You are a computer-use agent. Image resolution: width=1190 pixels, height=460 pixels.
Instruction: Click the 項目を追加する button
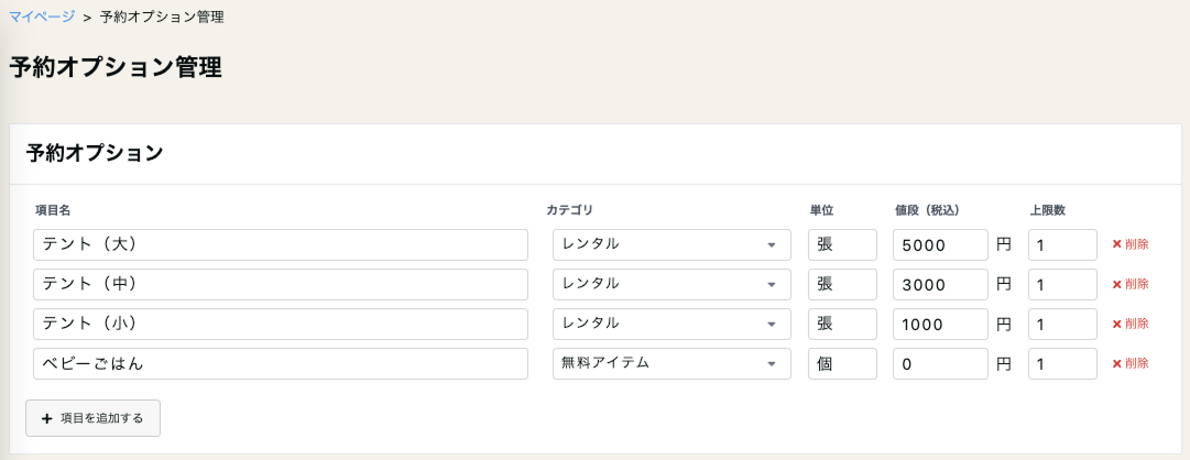tap(92, 418)
